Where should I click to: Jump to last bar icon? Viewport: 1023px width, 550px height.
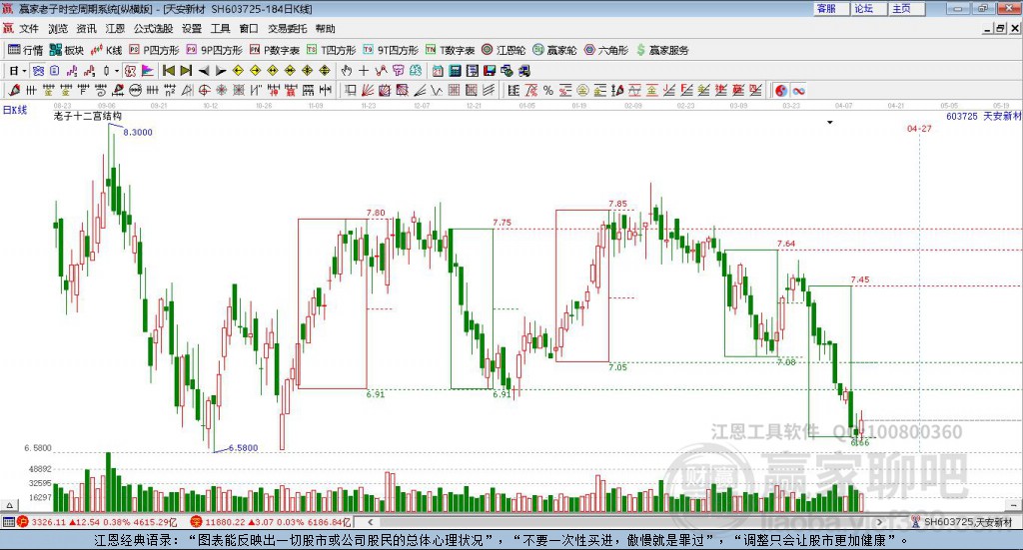point(186,71)
